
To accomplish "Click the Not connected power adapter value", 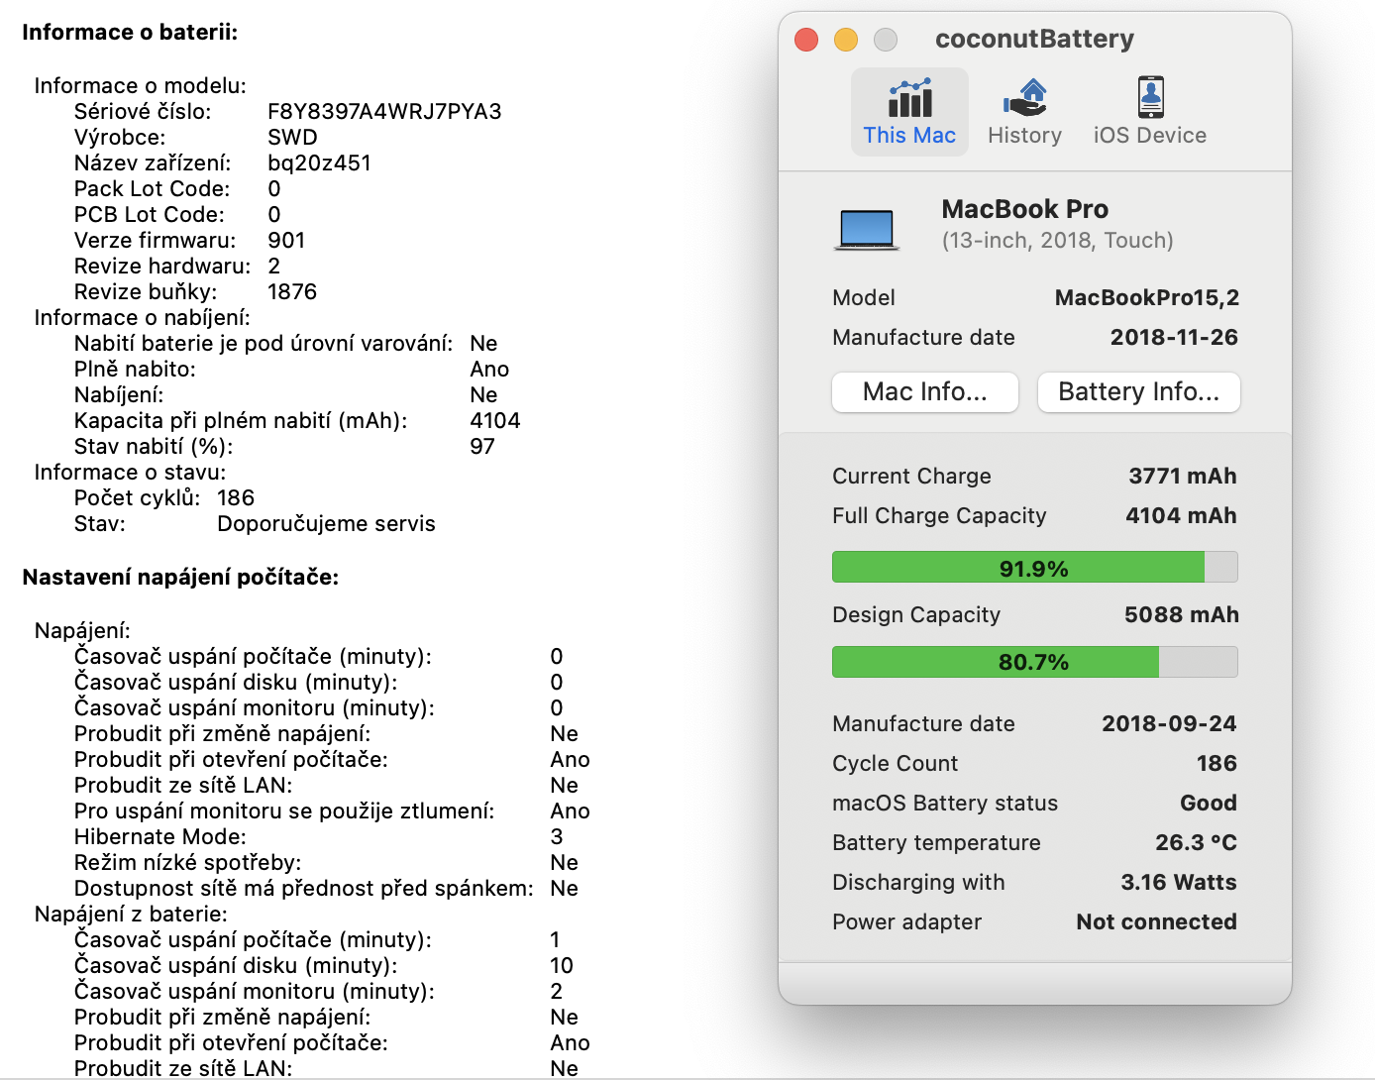I will (1156, 921).
